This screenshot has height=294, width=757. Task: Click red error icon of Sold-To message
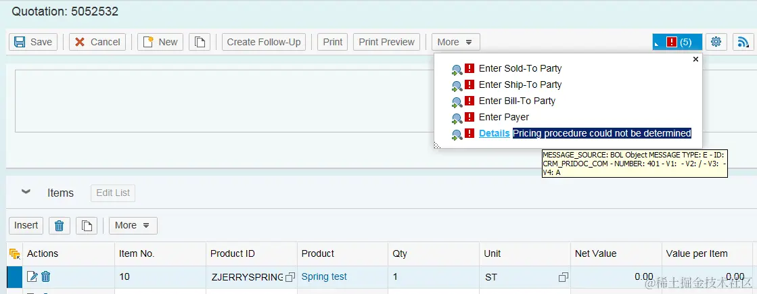[x=469, y=68]
